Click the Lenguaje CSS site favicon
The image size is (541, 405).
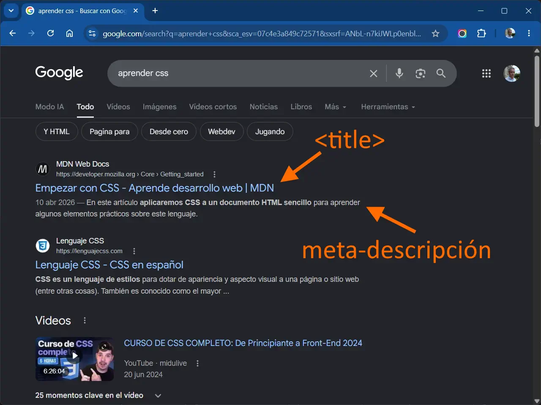click(43, 246)
